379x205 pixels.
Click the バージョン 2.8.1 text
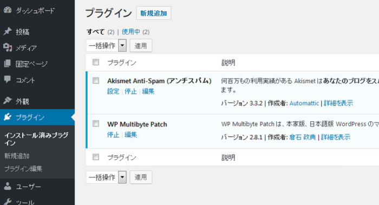tap(241, 137)
